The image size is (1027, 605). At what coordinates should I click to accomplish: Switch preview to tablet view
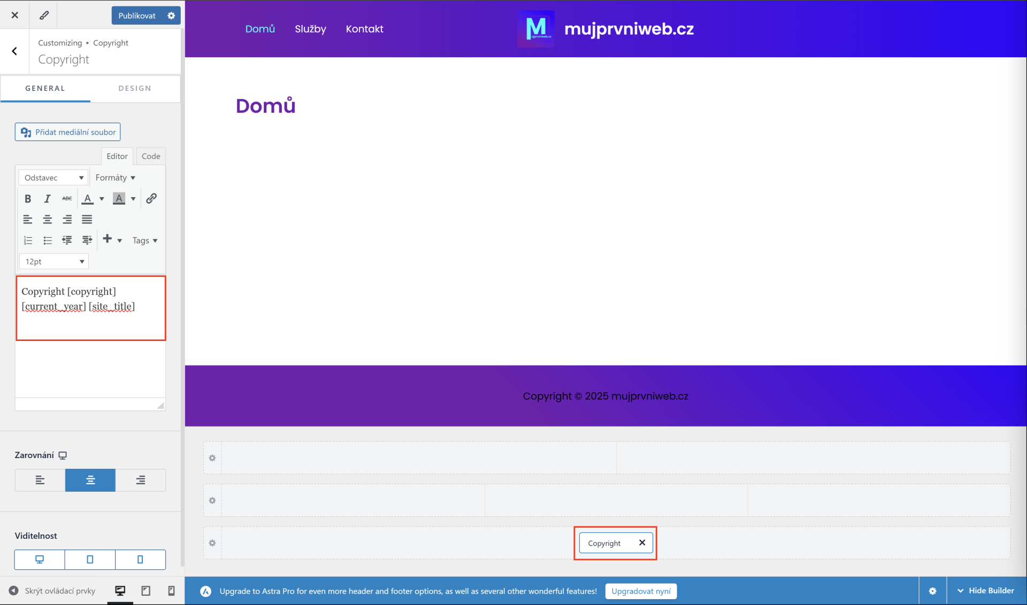click(145, 591)
